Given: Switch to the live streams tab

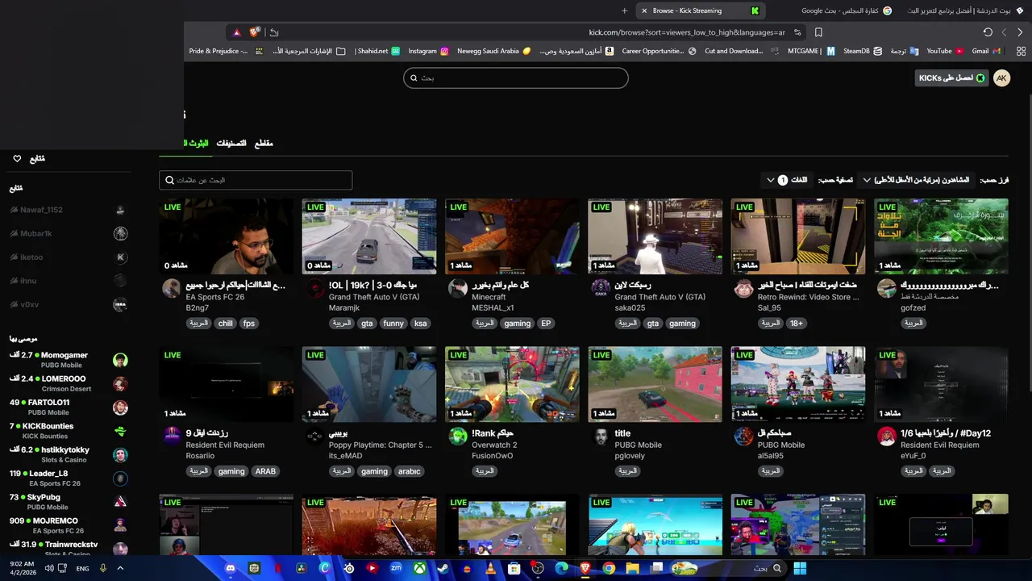Looking at the screenshot, I should 196,143.
